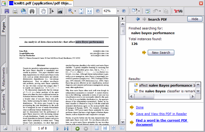Click Save and View this PDF in Reader
Screen dimensions: 205x132
(161, 114)
